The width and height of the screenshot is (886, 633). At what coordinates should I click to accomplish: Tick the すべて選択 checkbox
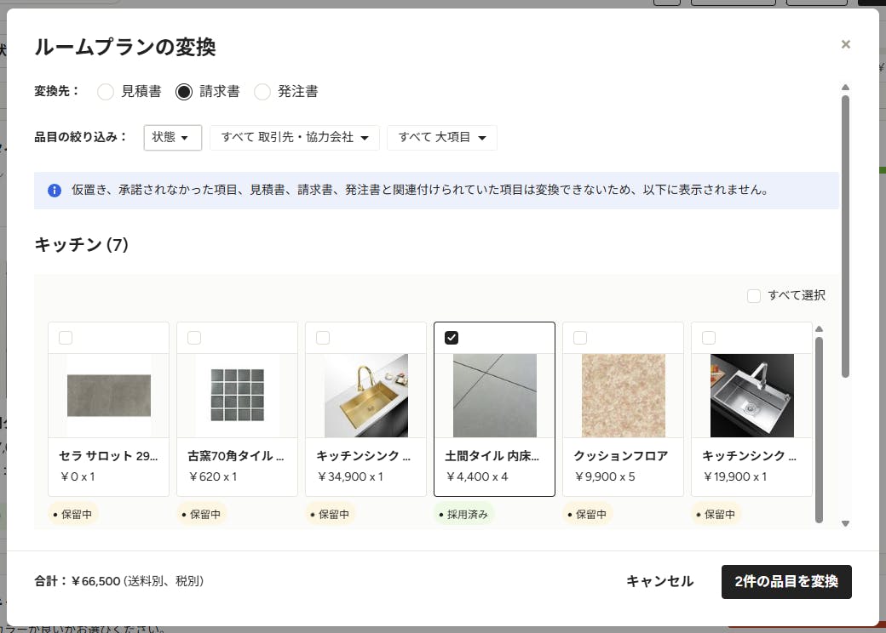(754, 295)
